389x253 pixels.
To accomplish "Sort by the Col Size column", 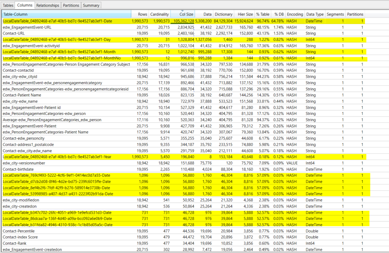I will click(x=186, y=14).
